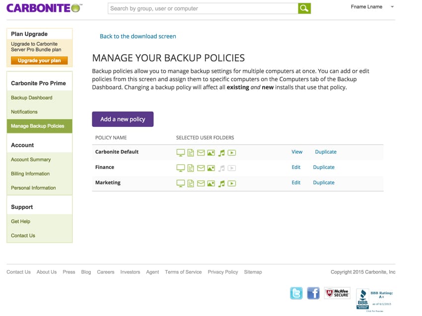
Task: Click the music icon in Marketing row
Action: (221, 184)
